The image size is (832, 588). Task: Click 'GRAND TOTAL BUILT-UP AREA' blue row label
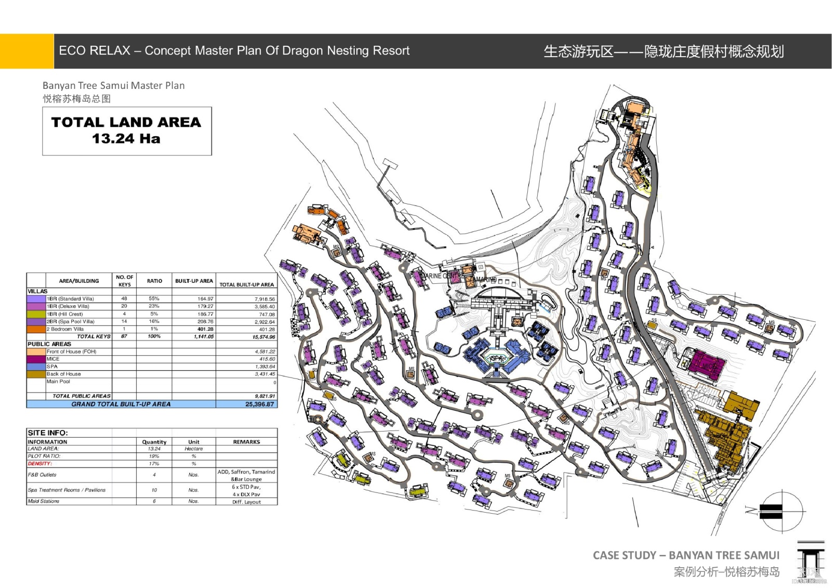click(121, 404)
